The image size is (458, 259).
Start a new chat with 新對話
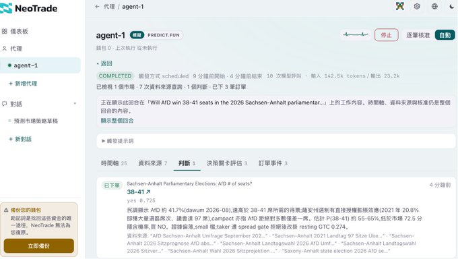coord(20,139)
